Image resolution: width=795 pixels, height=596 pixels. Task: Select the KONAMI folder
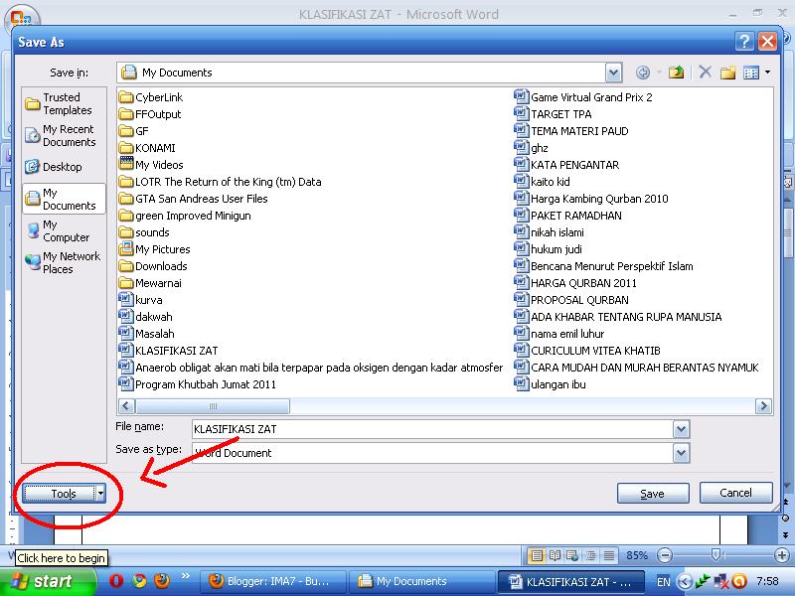click(147, 148)
